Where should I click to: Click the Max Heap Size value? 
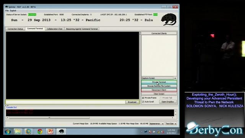tap(144, 123)
